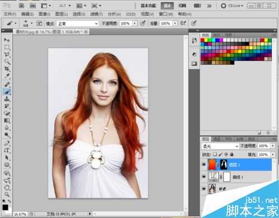This screenshot has width=279, height=218.
Task: Enable airbrush mode in options bar
Action: (x=184, y=23)
